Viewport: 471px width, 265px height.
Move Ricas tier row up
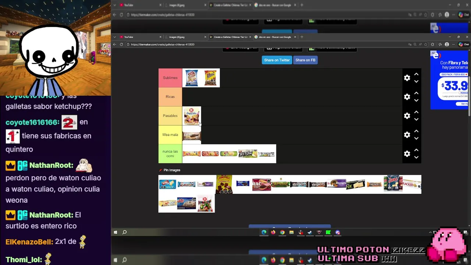point(416,93)
